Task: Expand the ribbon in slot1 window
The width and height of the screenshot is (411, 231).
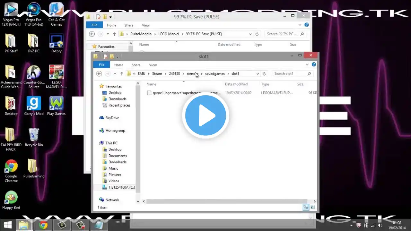Action: [307, 65]
